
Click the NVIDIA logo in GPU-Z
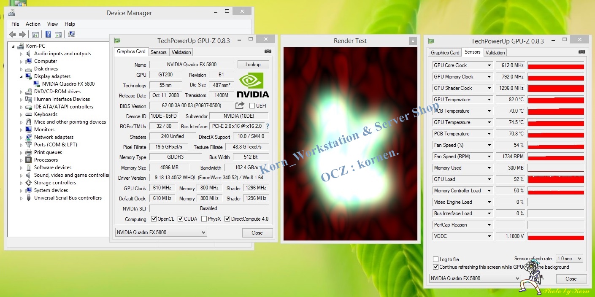[253, 85]
